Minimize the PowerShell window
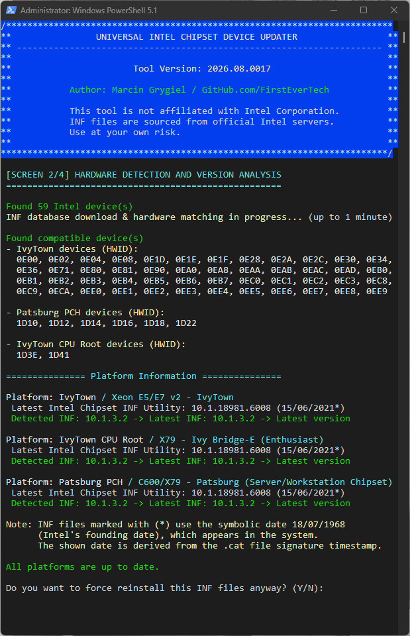 (334, 10)
